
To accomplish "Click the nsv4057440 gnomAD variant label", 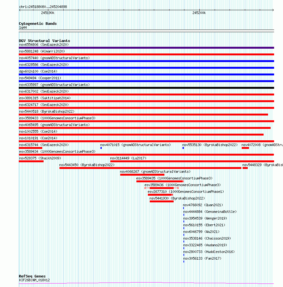I will pos(54,58).
